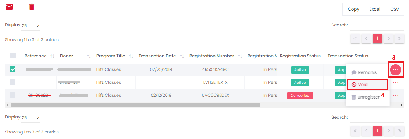The height and width of the screenshot is (139, 409).
Task: Open the highlighted three-dot actions button
Action: [395, 70]
